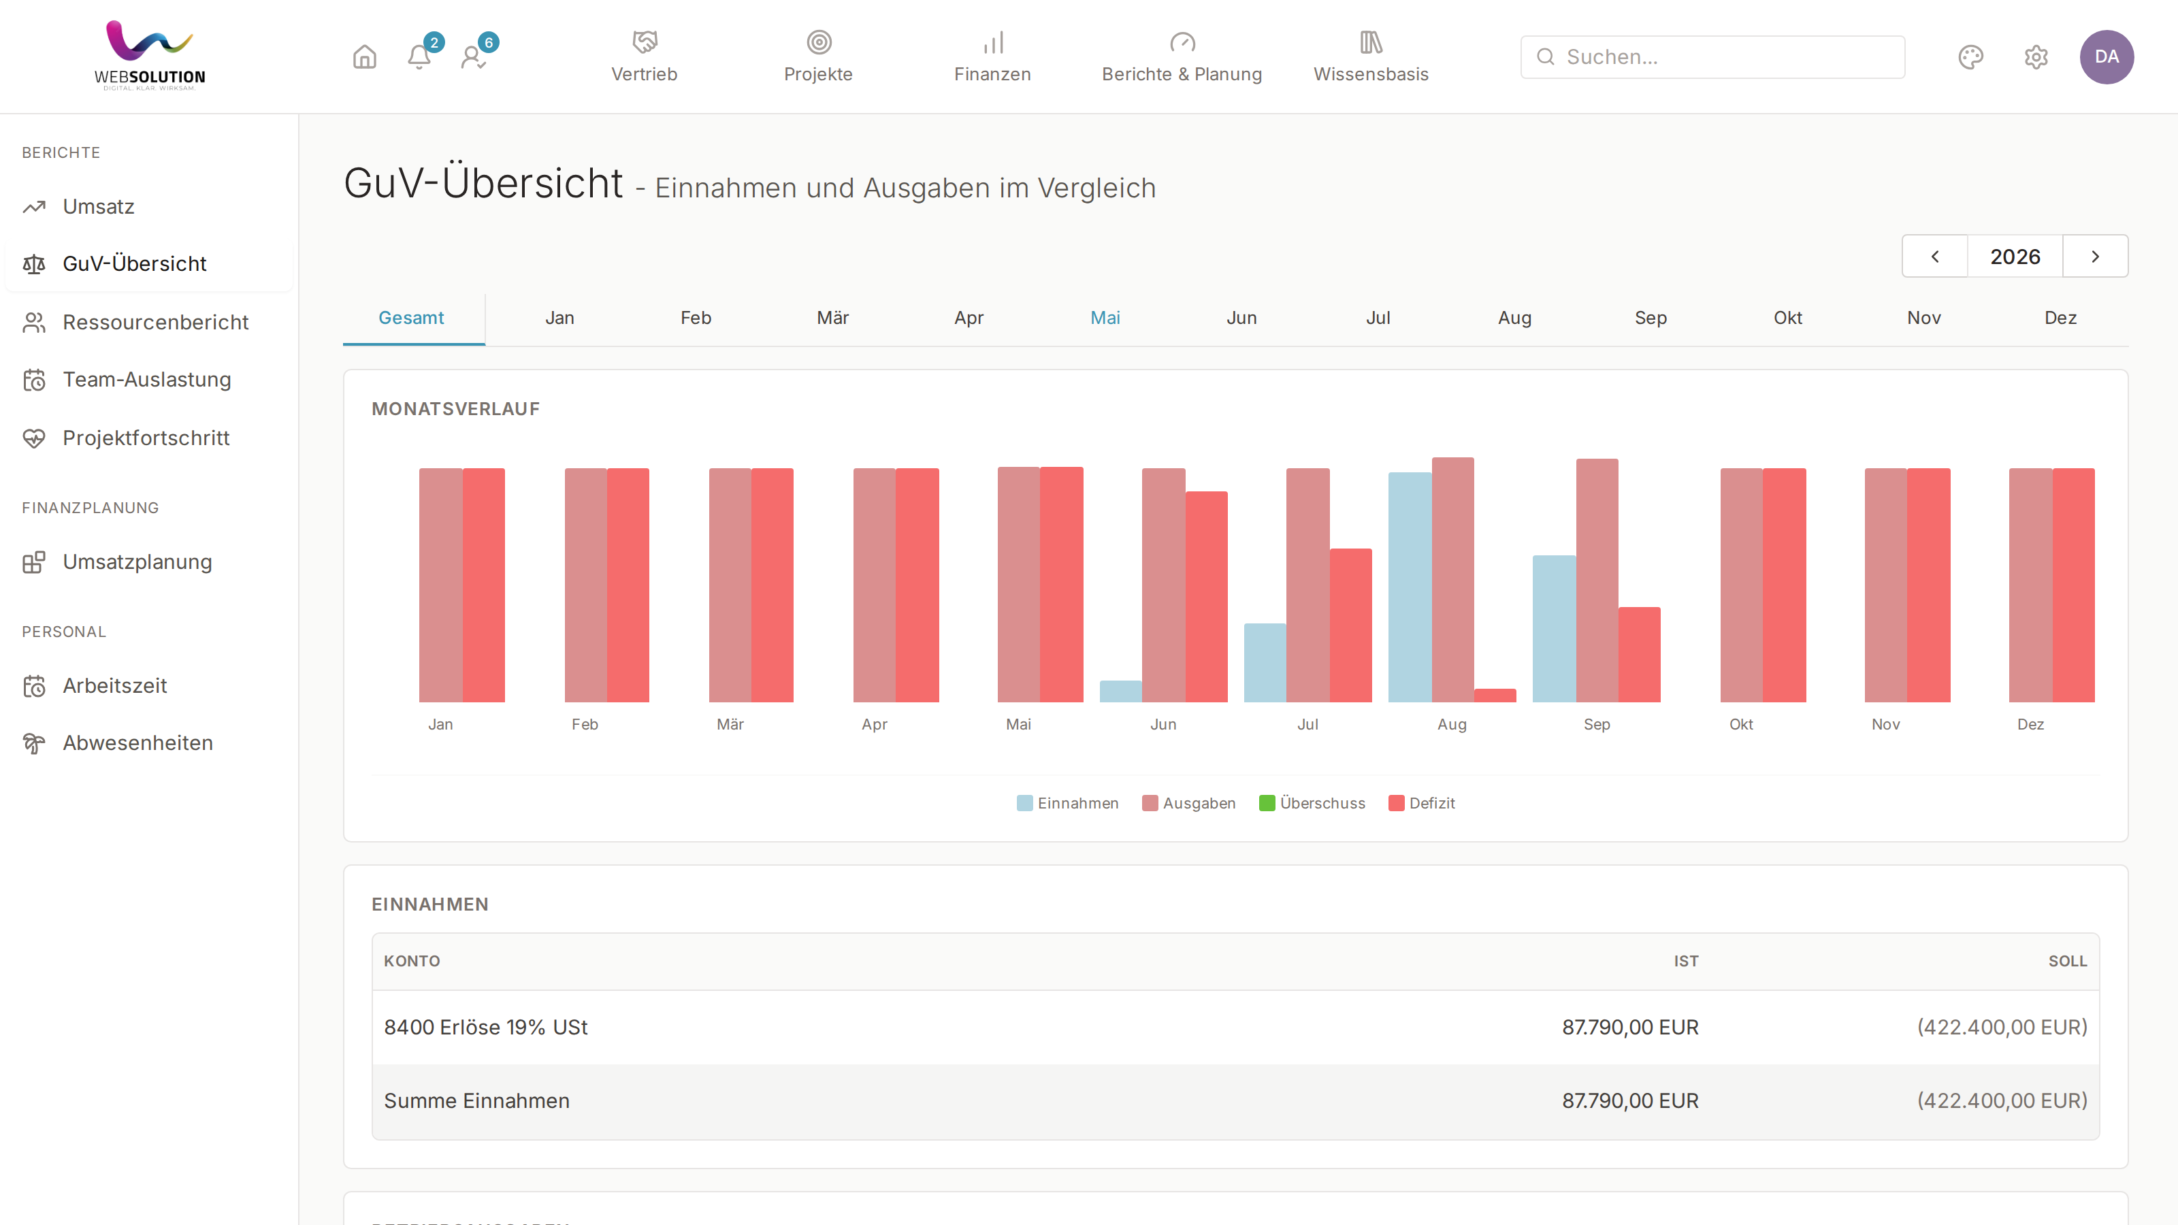Open Umsatz report in sidebar
The image size is (2178, 1225).
[x=149, y=206]
